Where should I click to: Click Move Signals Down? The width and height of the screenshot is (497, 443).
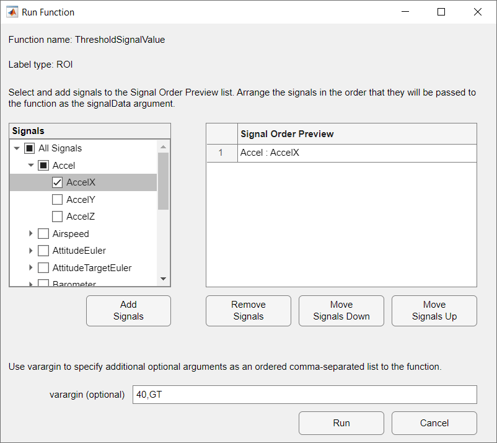point(341,310)
